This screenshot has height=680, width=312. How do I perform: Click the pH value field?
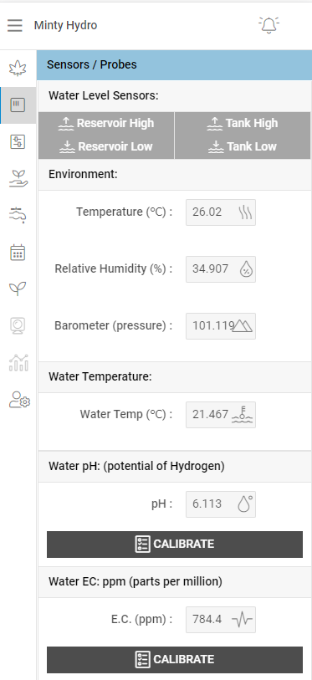[221, 504]
